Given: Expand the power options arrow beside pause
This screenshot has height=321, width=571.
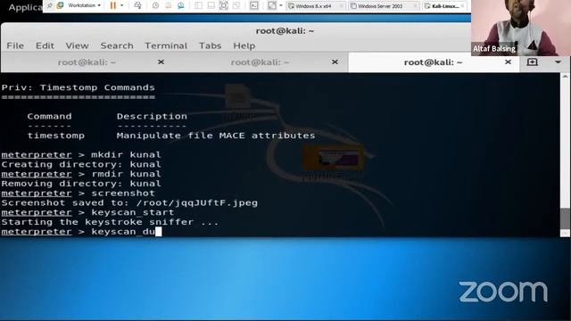Looking at the screenshot, I should click(122, 5).
